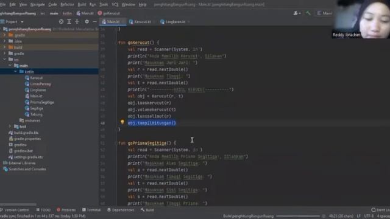The width and height of the screenshot is (390, 219).
Task: Open the File menu
Action: 2,4
